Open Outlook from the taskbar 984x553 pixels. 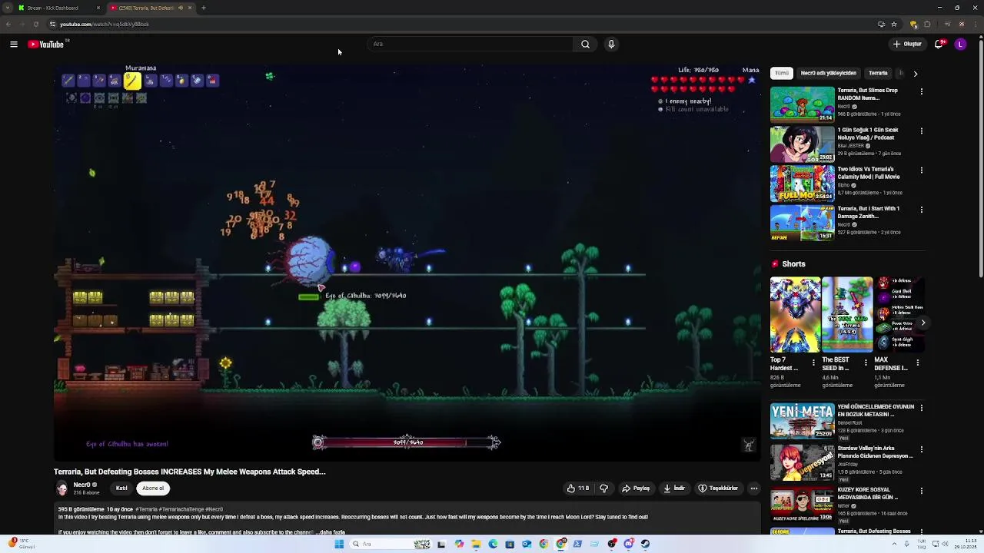coord(527,544)
